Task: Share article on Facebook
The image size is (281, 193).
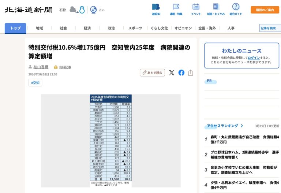Action: tap(181, 73)
